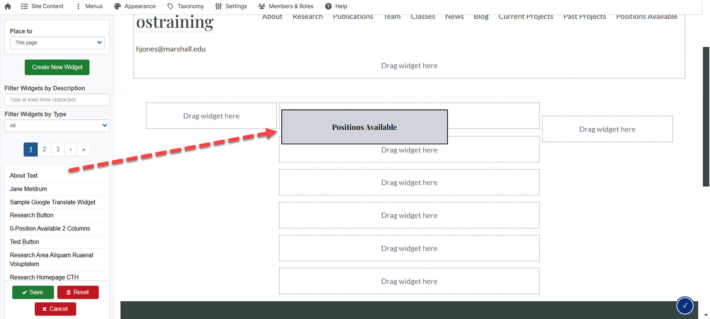Focus the Filter Widgets by Description field
This screenshot has width=710, height=319.
[57, 100]
